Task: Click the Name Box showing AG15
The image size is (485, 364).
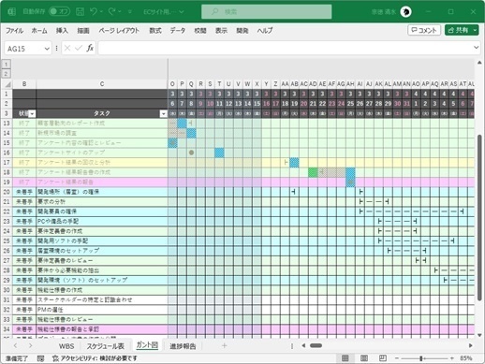Action: pyautogui.click(x=23, y=49)
